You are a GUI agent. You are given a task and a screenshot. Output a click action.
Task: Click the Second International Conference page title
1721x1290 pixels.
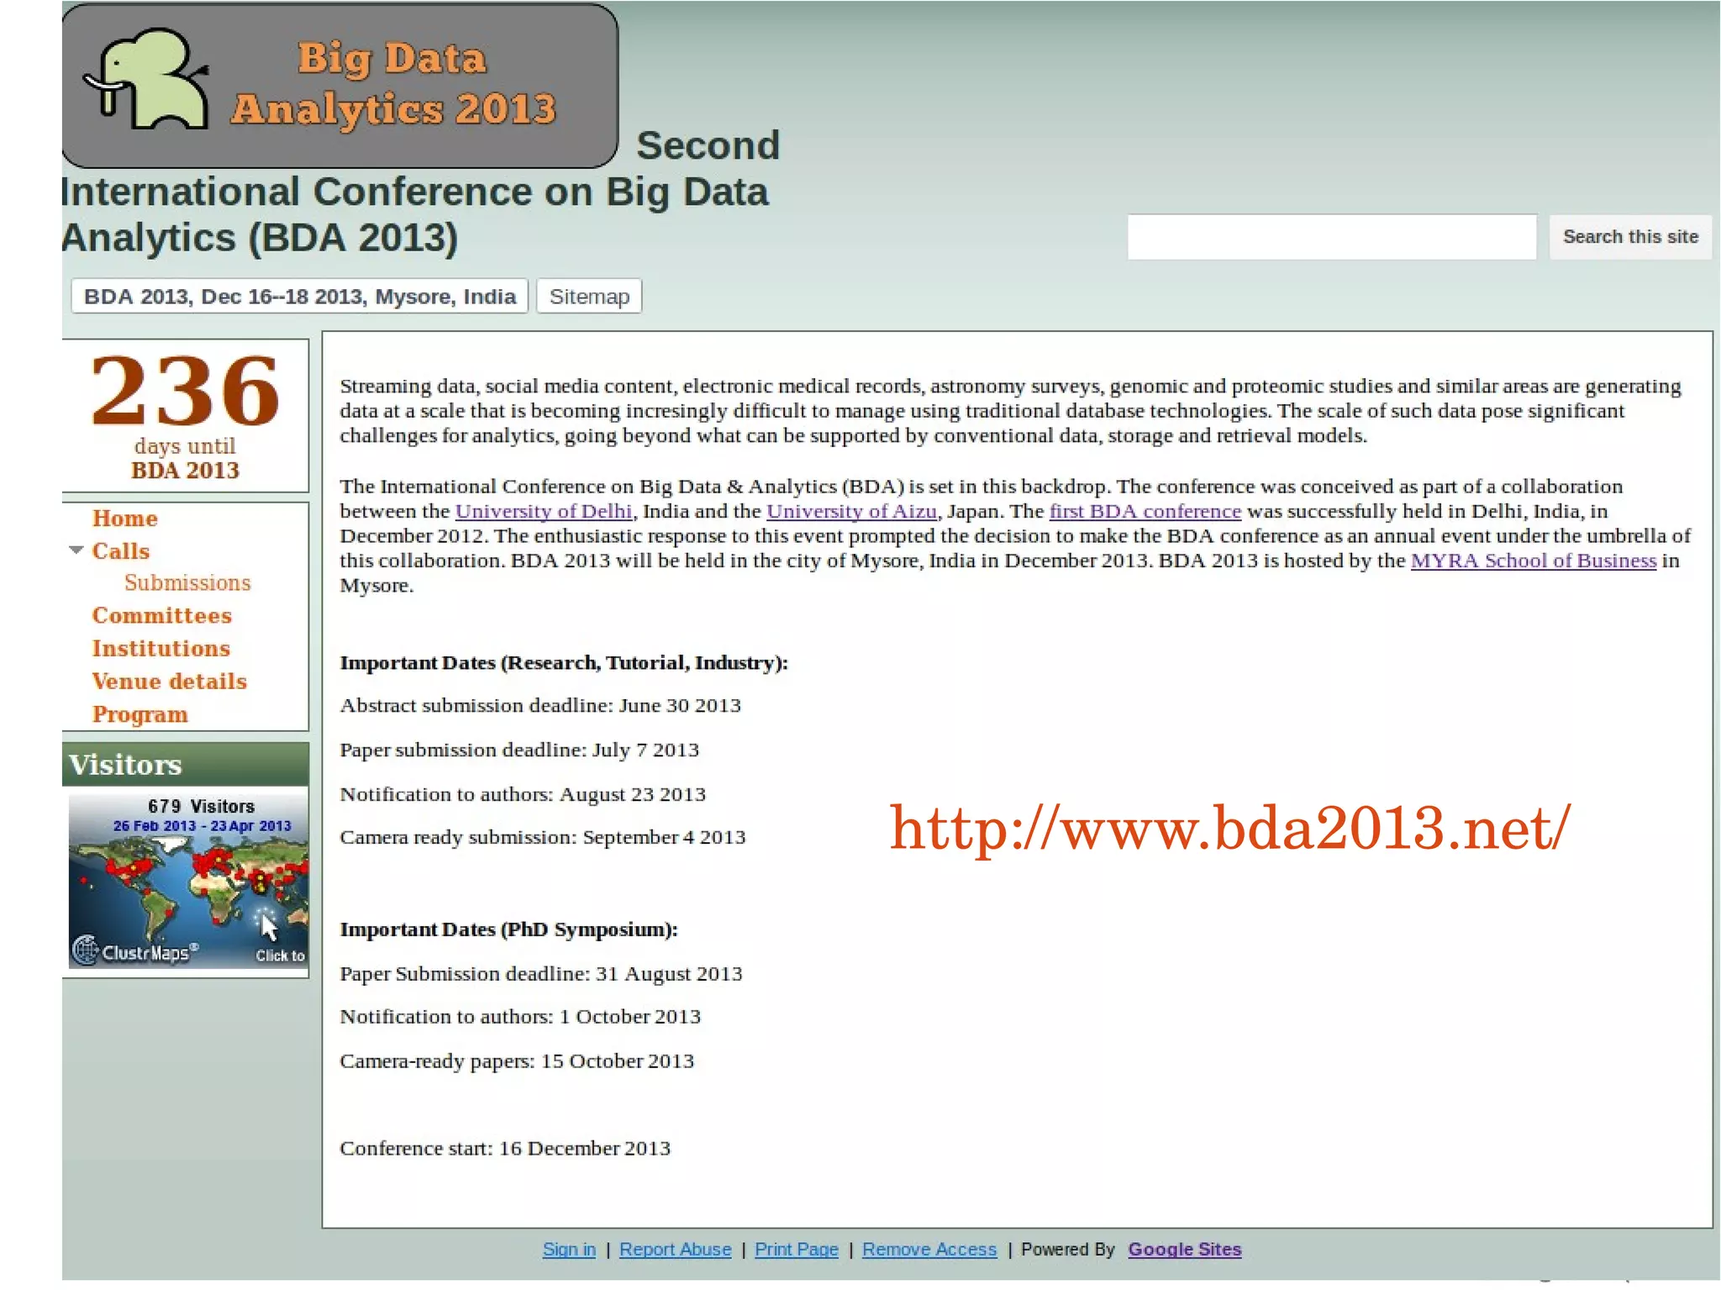(x=420, y=192)
